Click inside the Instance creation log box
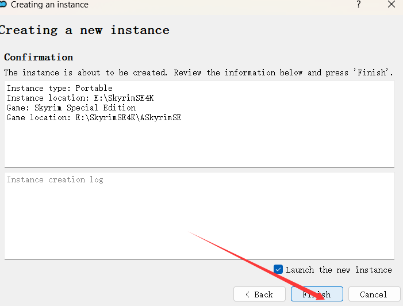 199,219
